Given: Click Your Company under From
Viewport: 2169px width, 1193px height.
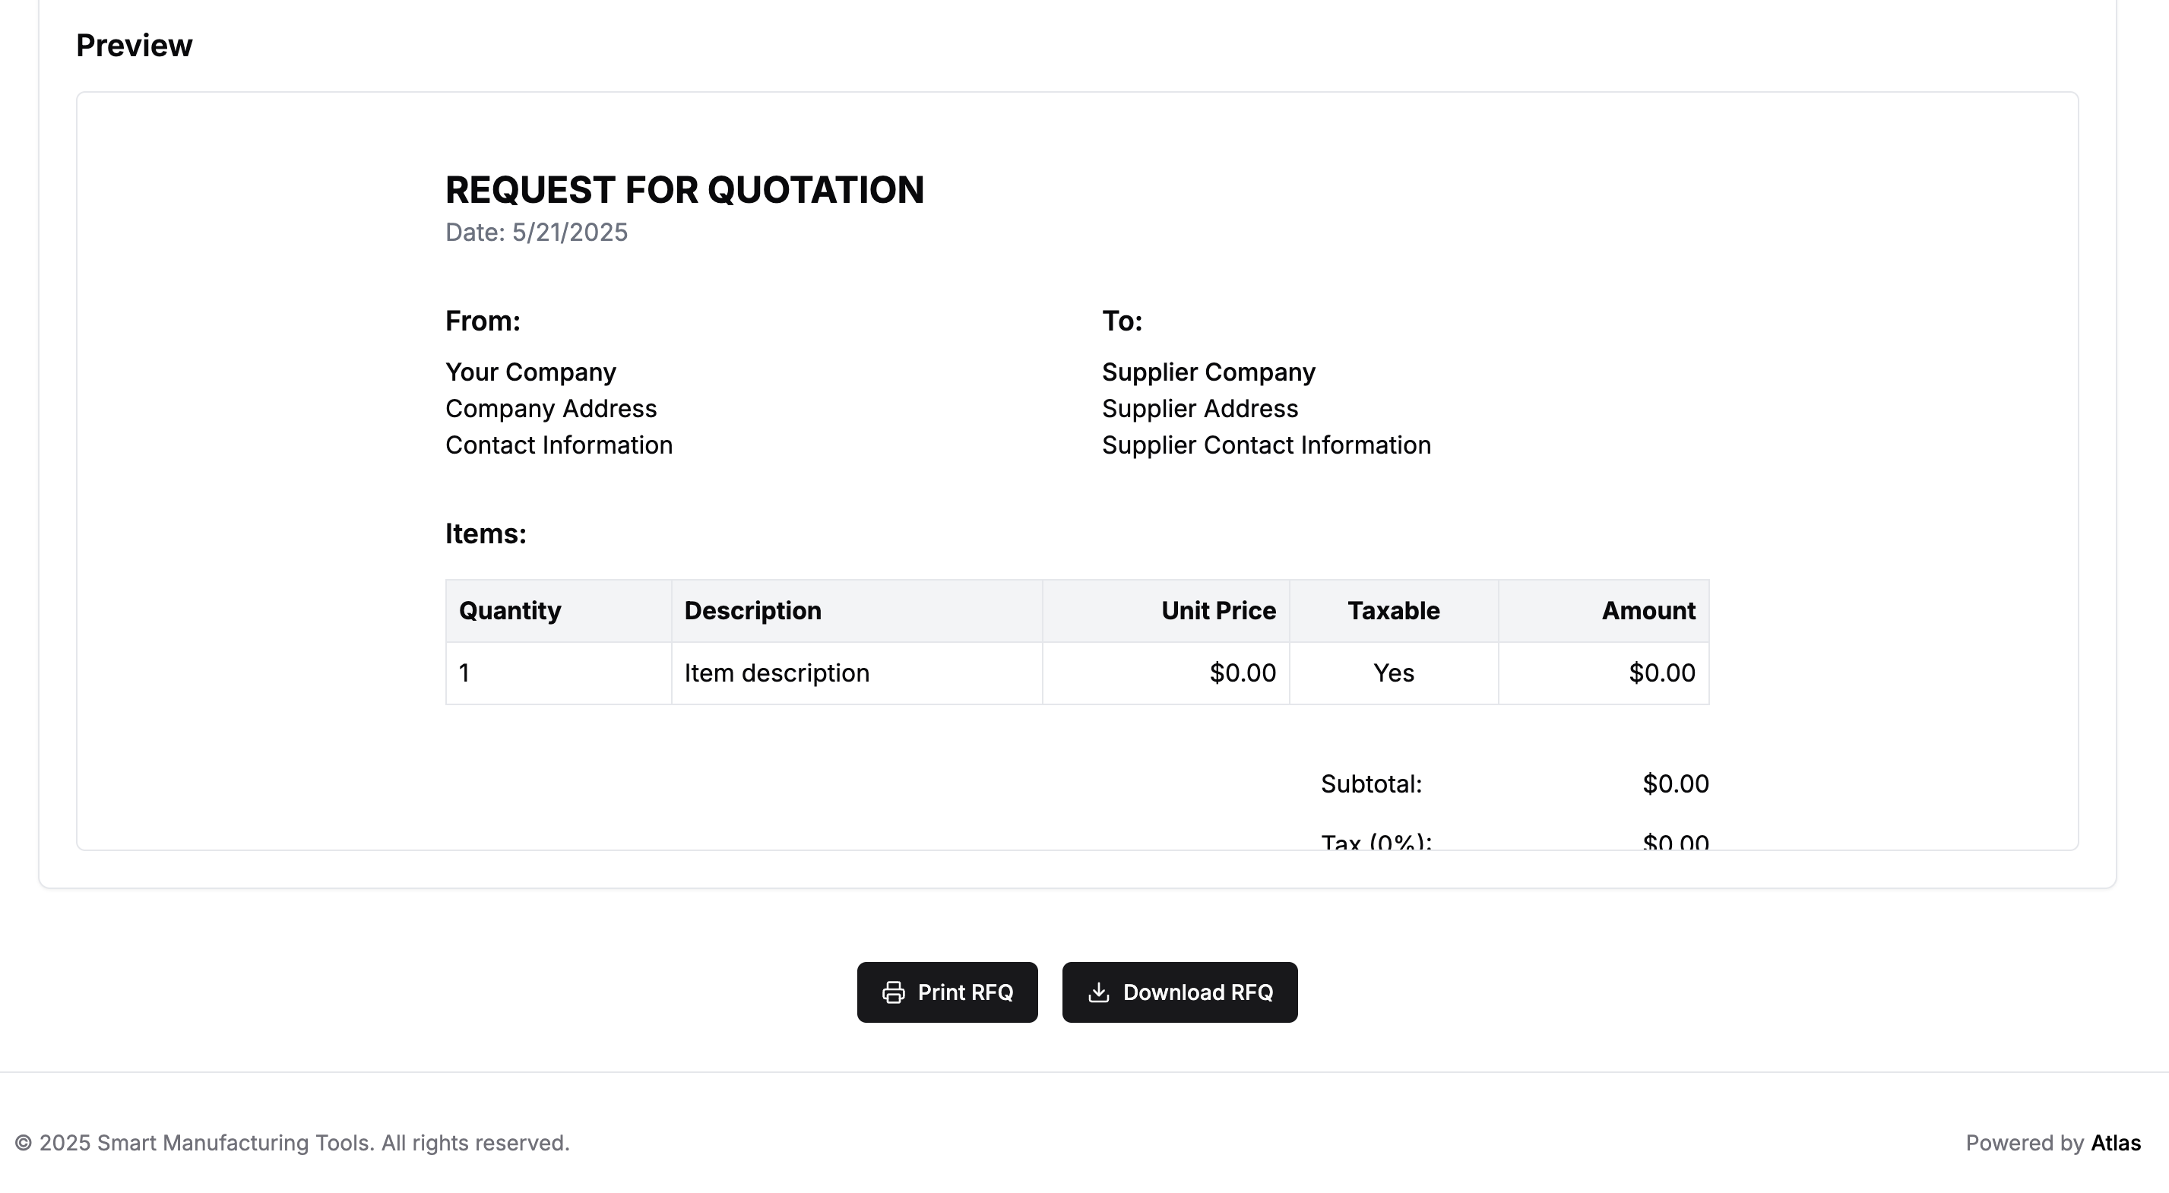Looking at the screenshot, I should 530,372.
